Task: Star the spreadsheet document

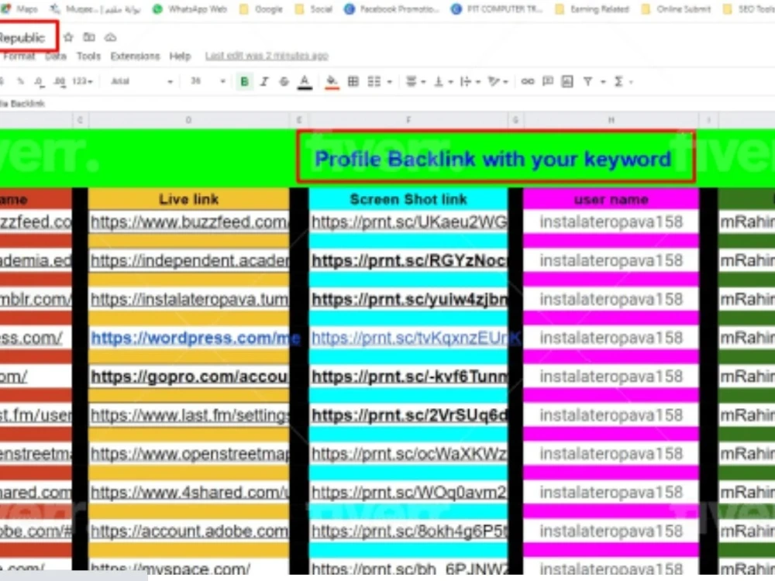Action: click(x=69, y=37)
